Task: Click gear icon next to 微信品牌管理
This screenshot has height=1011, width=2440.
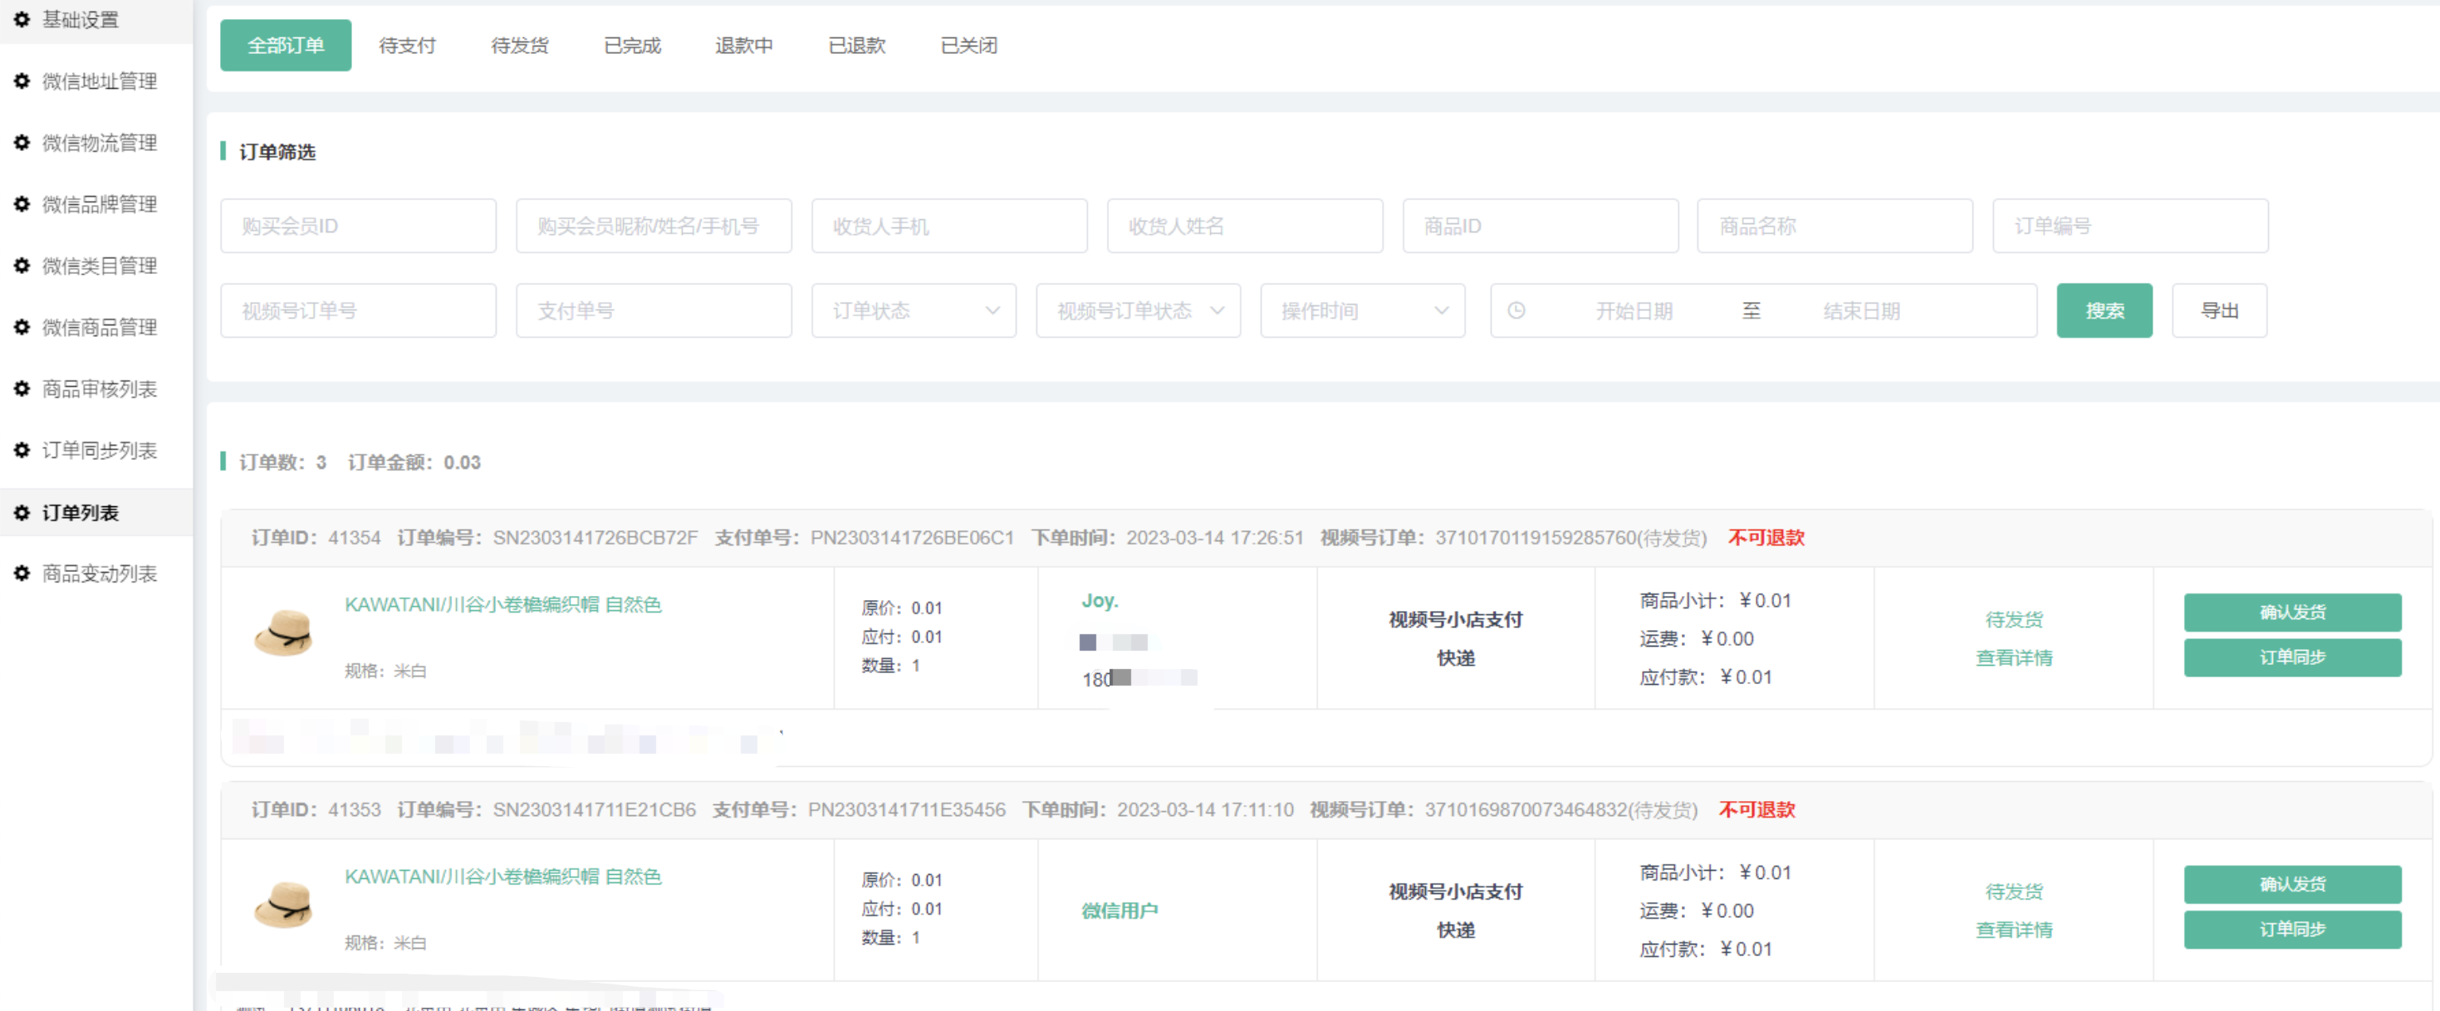Action: pos(22,204)
